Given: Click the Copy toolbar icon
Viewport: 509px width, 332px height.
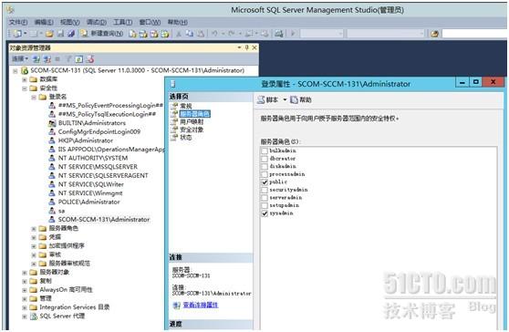Looking at the screenshot, I should click(x=190, y=34).
